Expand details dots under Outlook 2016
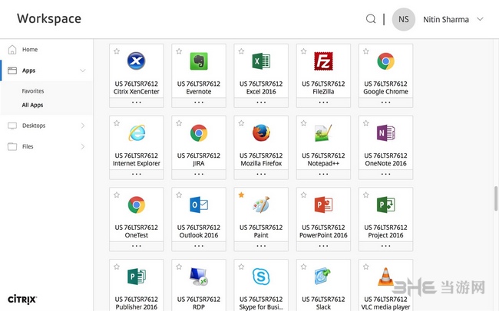The width and height of the screenshot is (499, 311). tap(199, 246)
